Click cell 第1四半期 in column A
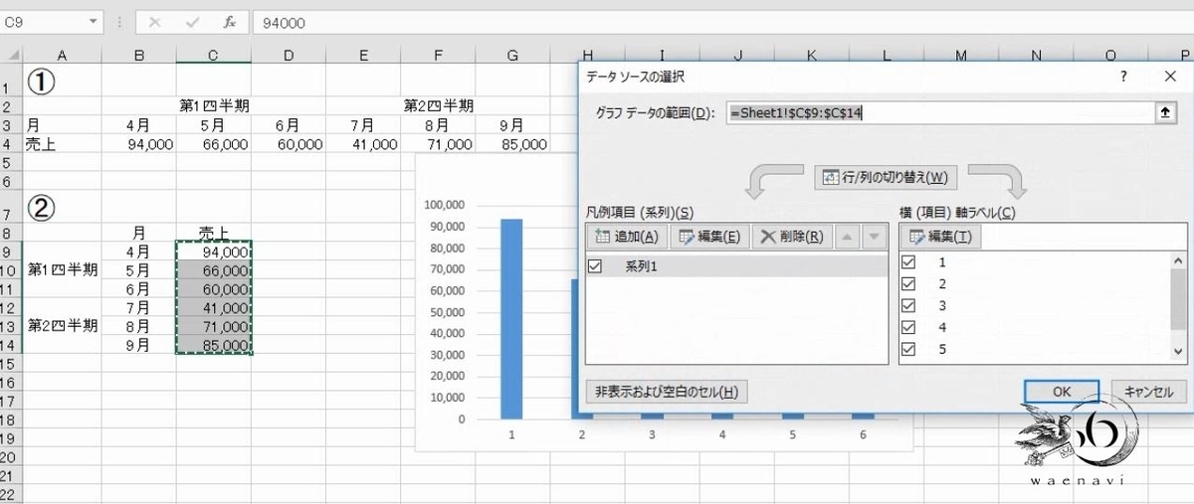This screenshot has width=1194, height=504. pos(62,270)
